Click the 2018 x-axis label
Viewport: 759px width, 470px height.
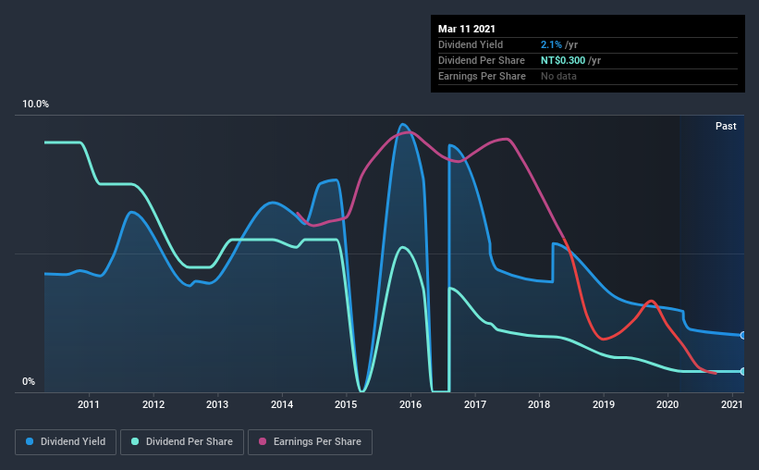click(539, 404)
